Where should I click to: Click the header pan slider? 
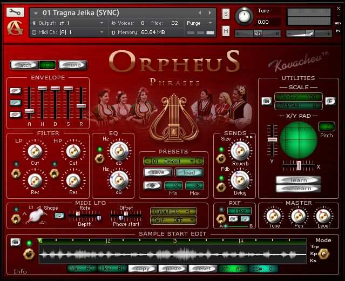point(258,34)
